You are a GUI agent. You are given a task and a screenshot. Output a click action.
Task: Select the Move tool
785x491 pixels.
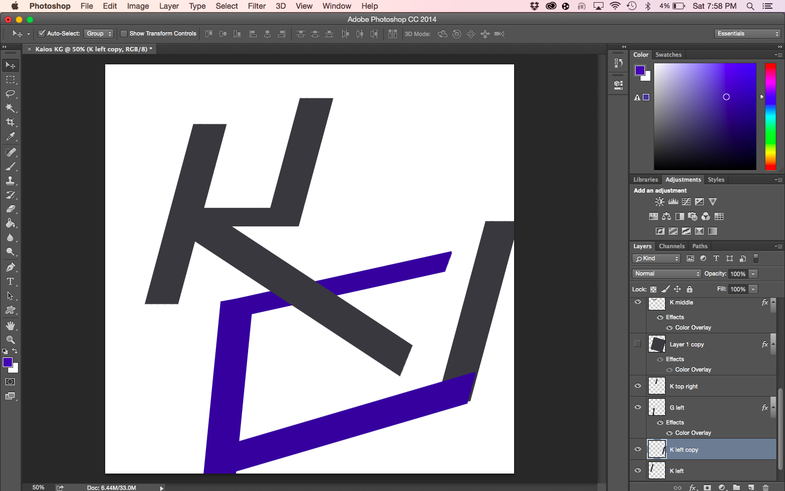(10, 65)
